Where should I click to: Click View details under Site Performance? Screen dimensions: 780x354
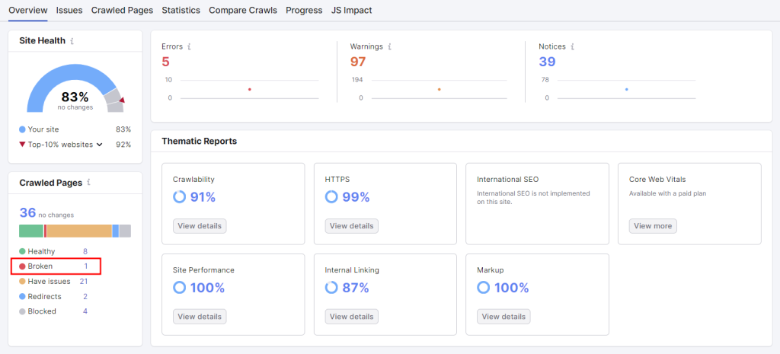(200, 317)
